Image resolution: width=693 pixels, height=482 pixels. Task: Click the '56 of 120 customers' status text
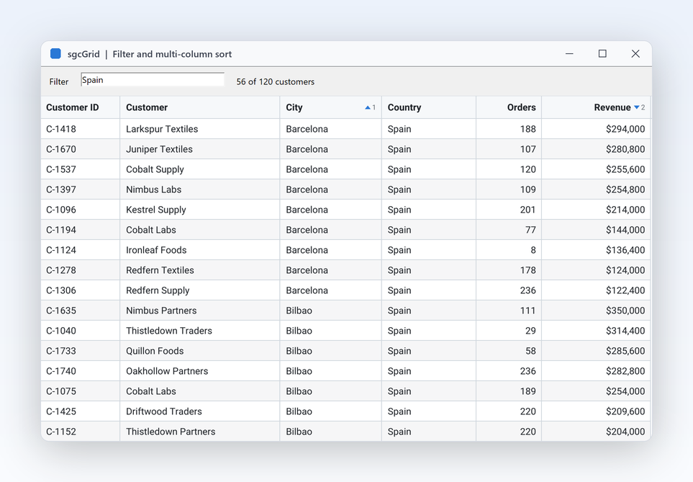(276, 82)
